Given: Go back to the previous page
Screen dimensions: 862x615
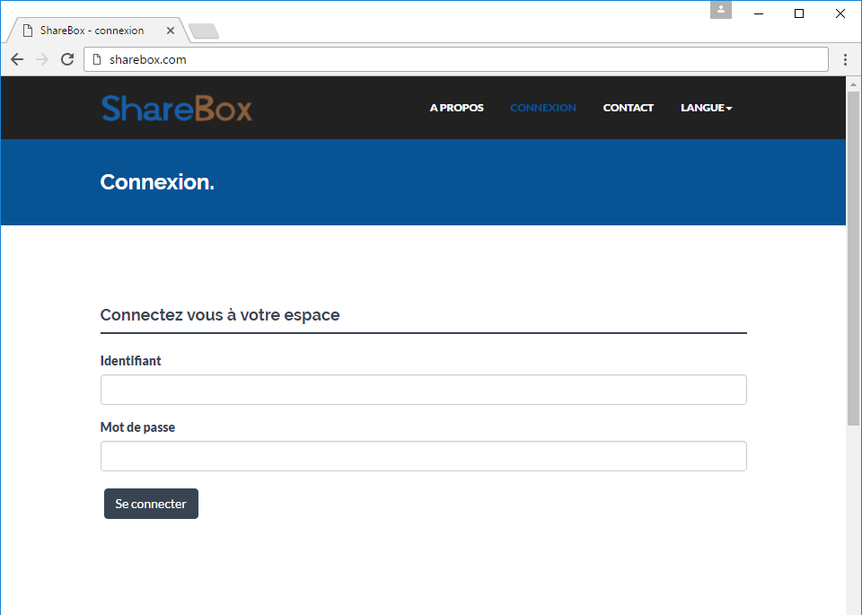Looking at the screenshot, I should point(17,59).
